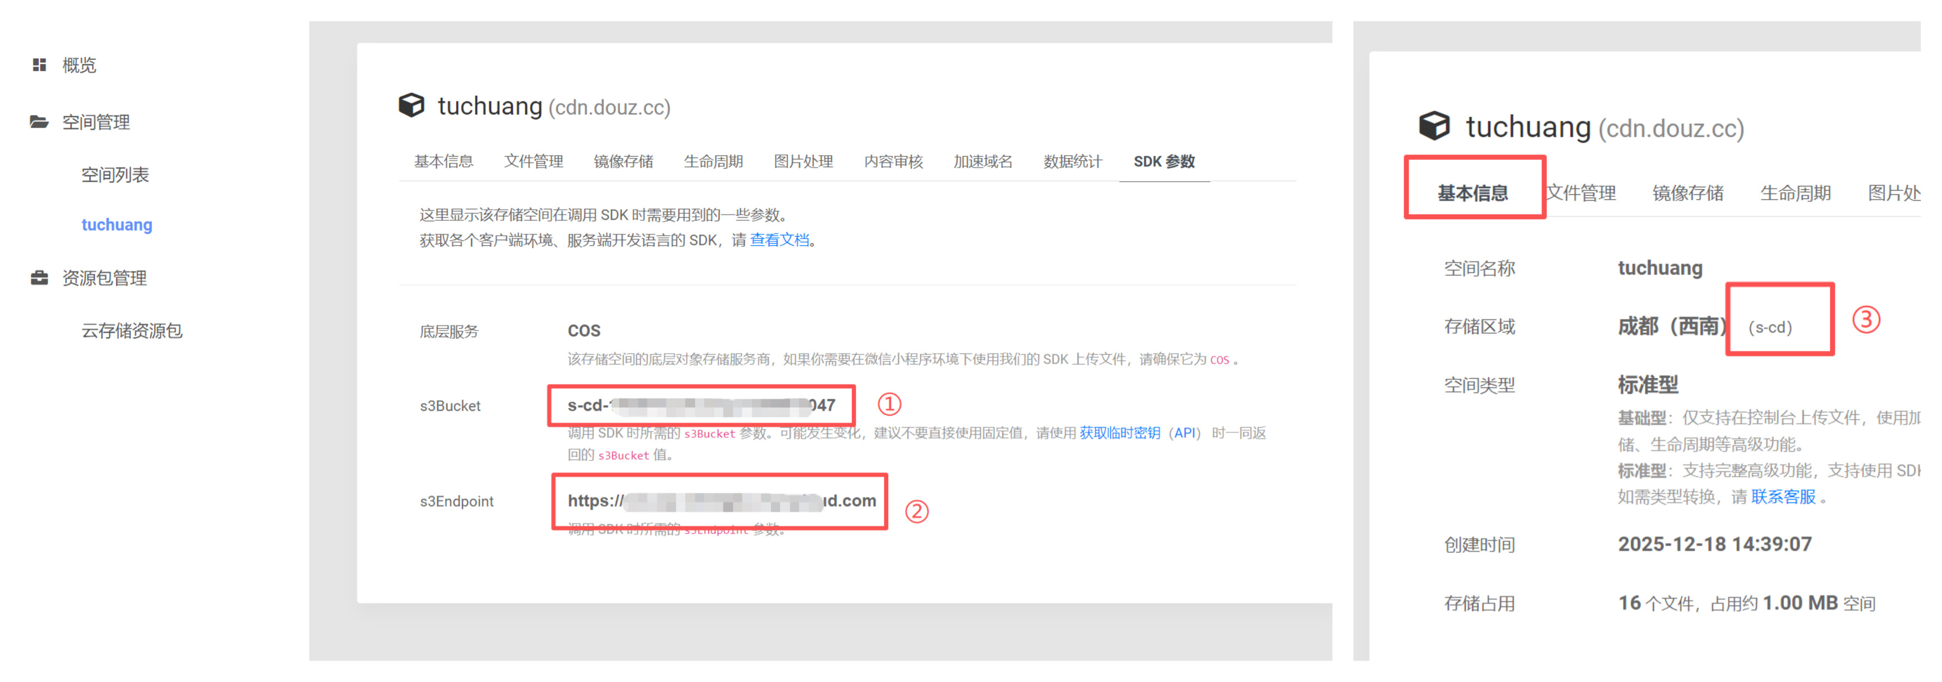
Task: Open the 查看文档 link
Action: click(780, 240)
